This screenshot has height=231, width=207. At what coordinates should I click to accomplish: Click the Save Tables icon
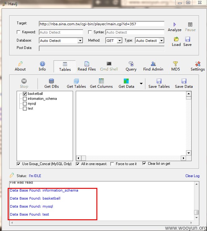159,81
